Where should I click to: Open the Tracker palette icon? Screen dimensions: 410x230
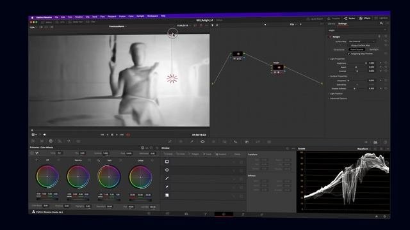pos(213,142)
